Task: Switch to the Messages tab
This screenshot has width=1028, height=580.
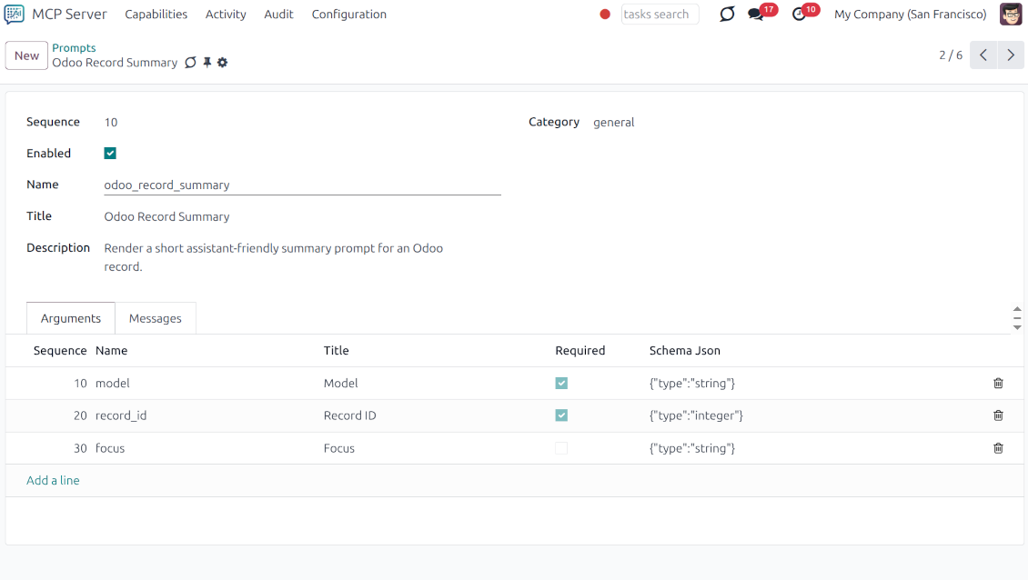Action: [156, 318]
